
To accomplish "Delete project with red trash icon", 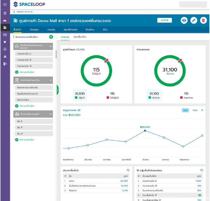I will (x=203, y=20).
